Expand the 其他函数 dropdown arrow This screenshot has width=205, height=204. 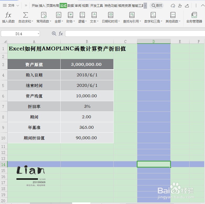[x=180, y=21]
